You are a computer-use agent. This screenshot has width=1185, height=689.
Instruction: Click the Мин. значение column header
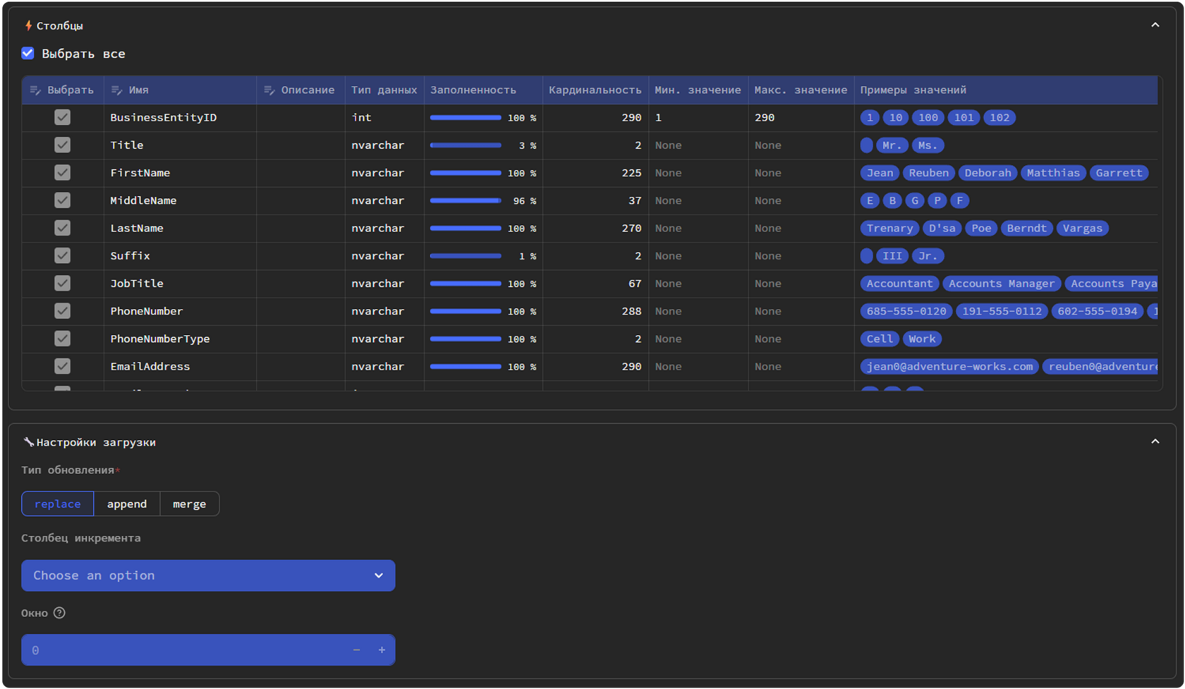tap(698, 90)
